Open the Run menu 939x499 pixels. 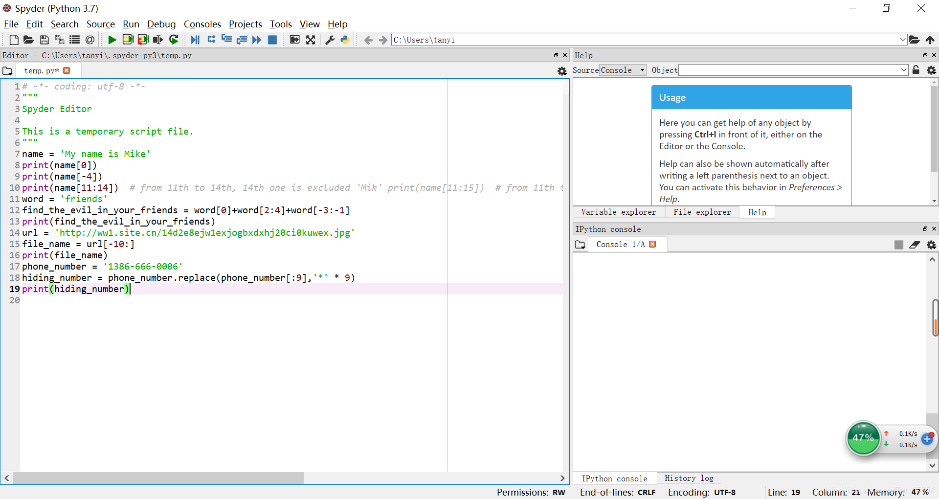tap(131, 24)
